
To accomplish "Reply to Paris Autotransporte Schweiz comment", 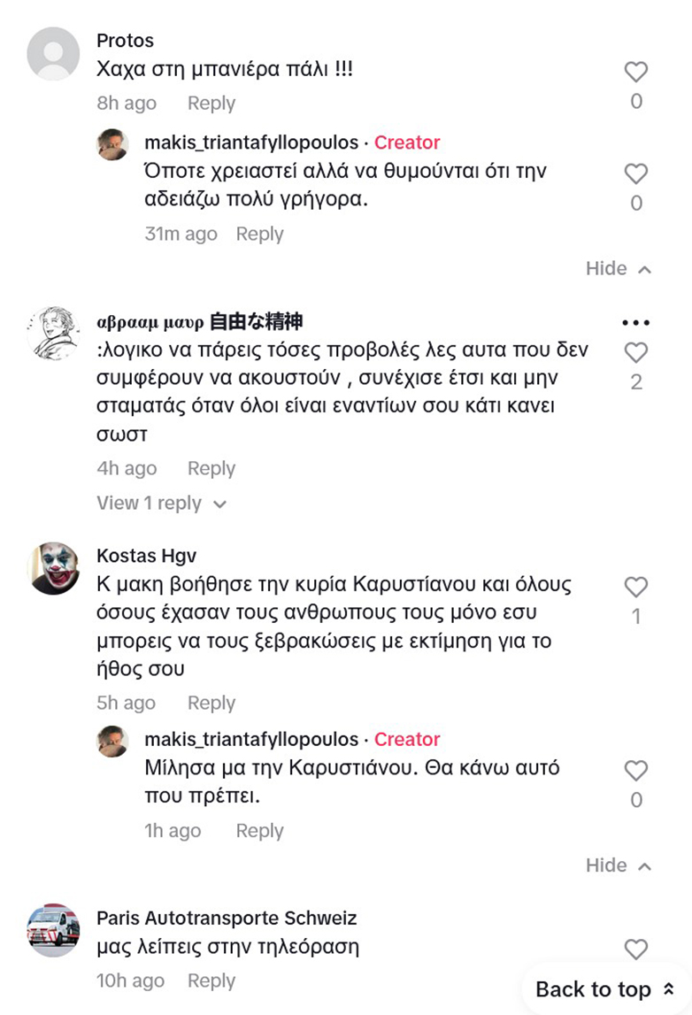I will point(211,980).
